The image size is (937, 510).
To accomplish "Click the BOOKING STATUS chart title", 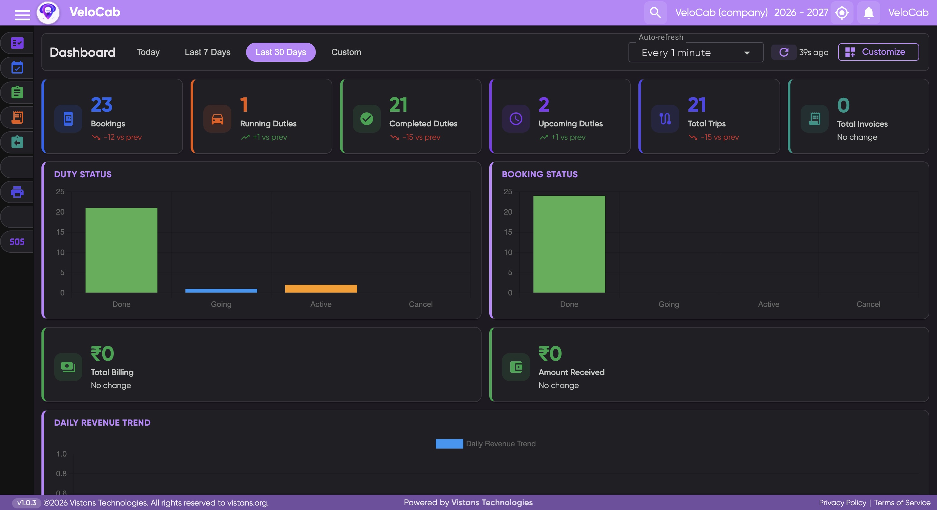I will [x=540, y=174].
